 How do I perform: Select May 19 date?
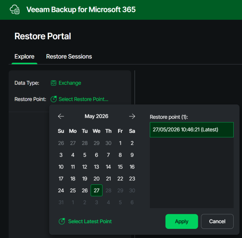pos(85,178)
